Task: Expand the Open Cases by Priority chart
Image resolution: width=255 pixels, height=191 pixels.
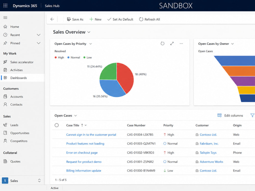Action: pos(172,44)
